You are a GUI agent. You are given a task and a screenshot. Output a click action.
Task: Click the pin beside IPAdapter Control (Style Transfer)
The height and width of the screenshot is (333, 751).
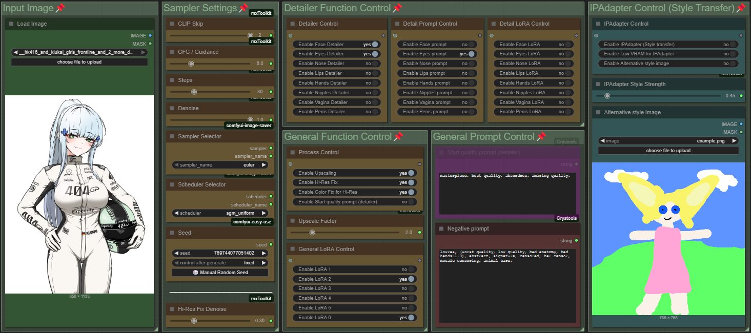pyautogui.click(x=741, y=8)
